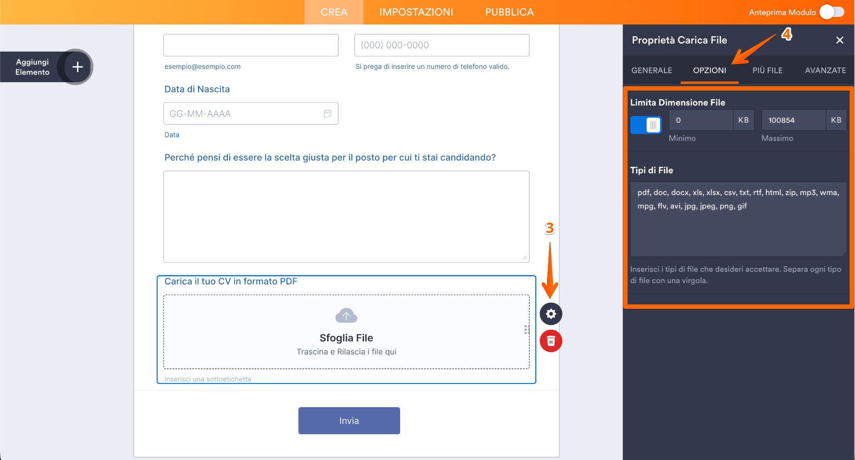Switch to the PIÙ FILE tab
This screenshot has height=460, width=855.
767,70
